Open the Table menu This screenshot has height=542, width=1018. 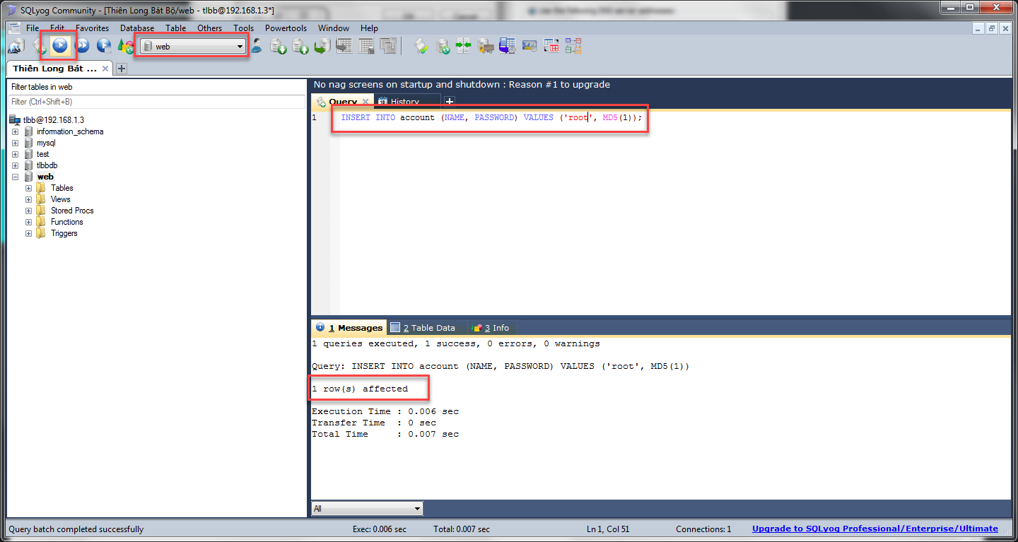point(176,28)
